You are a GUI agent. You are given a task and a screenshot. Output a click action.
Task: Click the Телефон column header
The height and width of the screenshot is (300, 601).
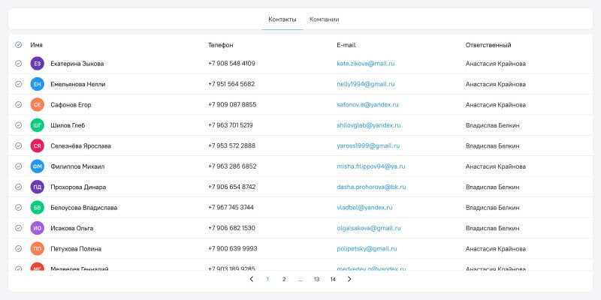220,45
